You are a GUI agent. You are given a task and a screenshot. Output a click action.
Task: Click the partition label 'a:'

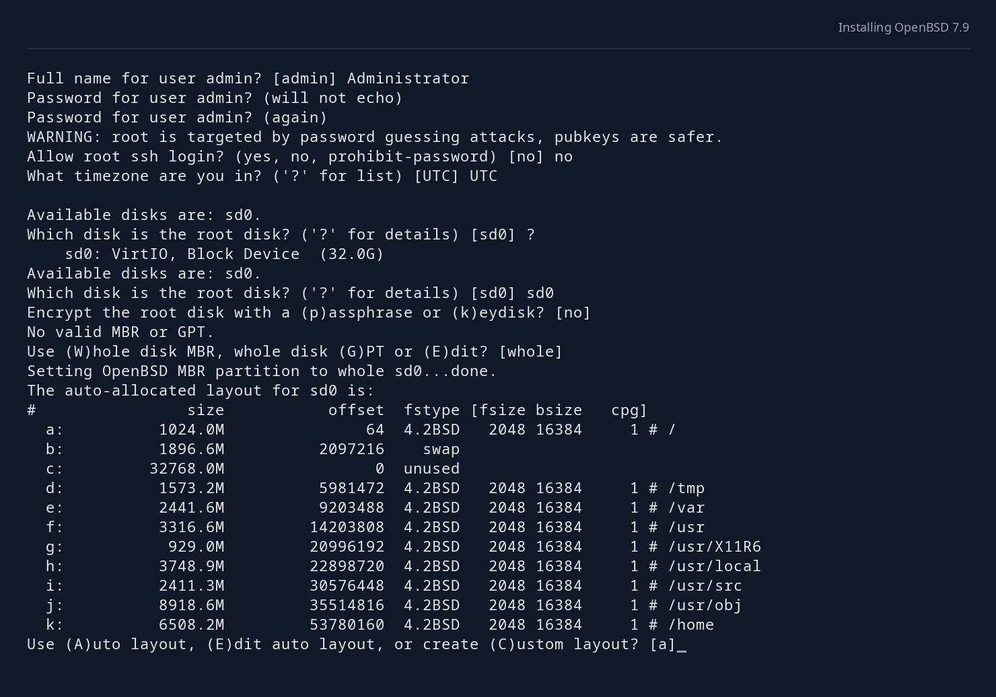[55, 429]
